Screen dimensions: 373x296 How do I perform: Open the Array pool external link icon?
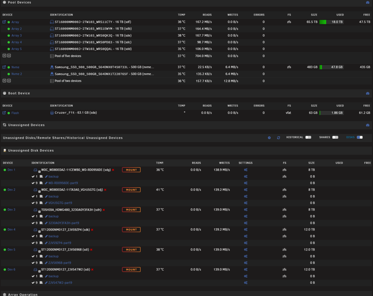coord(4,22)
